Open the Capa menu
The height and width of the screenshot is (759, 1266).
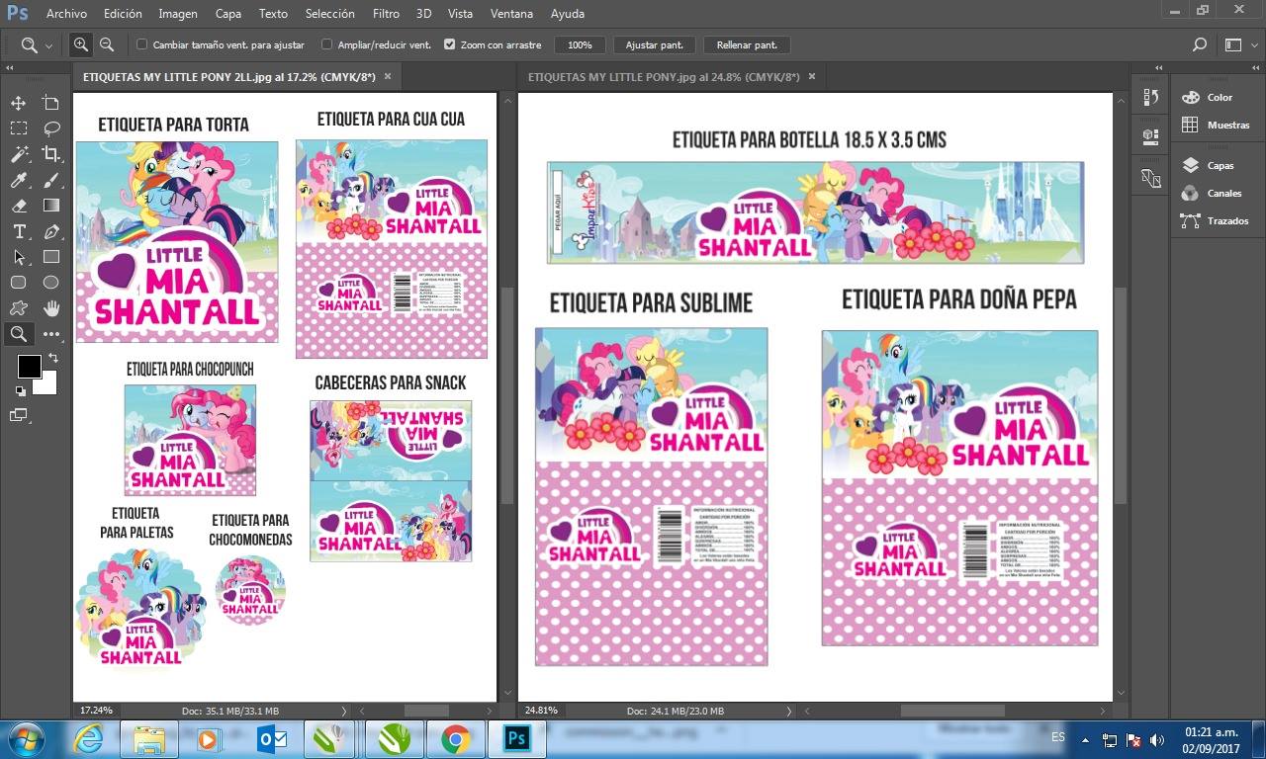pyautogui.click(x=228, y=14)
